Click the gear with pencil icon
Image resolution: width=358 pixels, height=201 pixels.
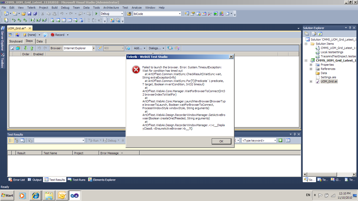click(177, 48)
